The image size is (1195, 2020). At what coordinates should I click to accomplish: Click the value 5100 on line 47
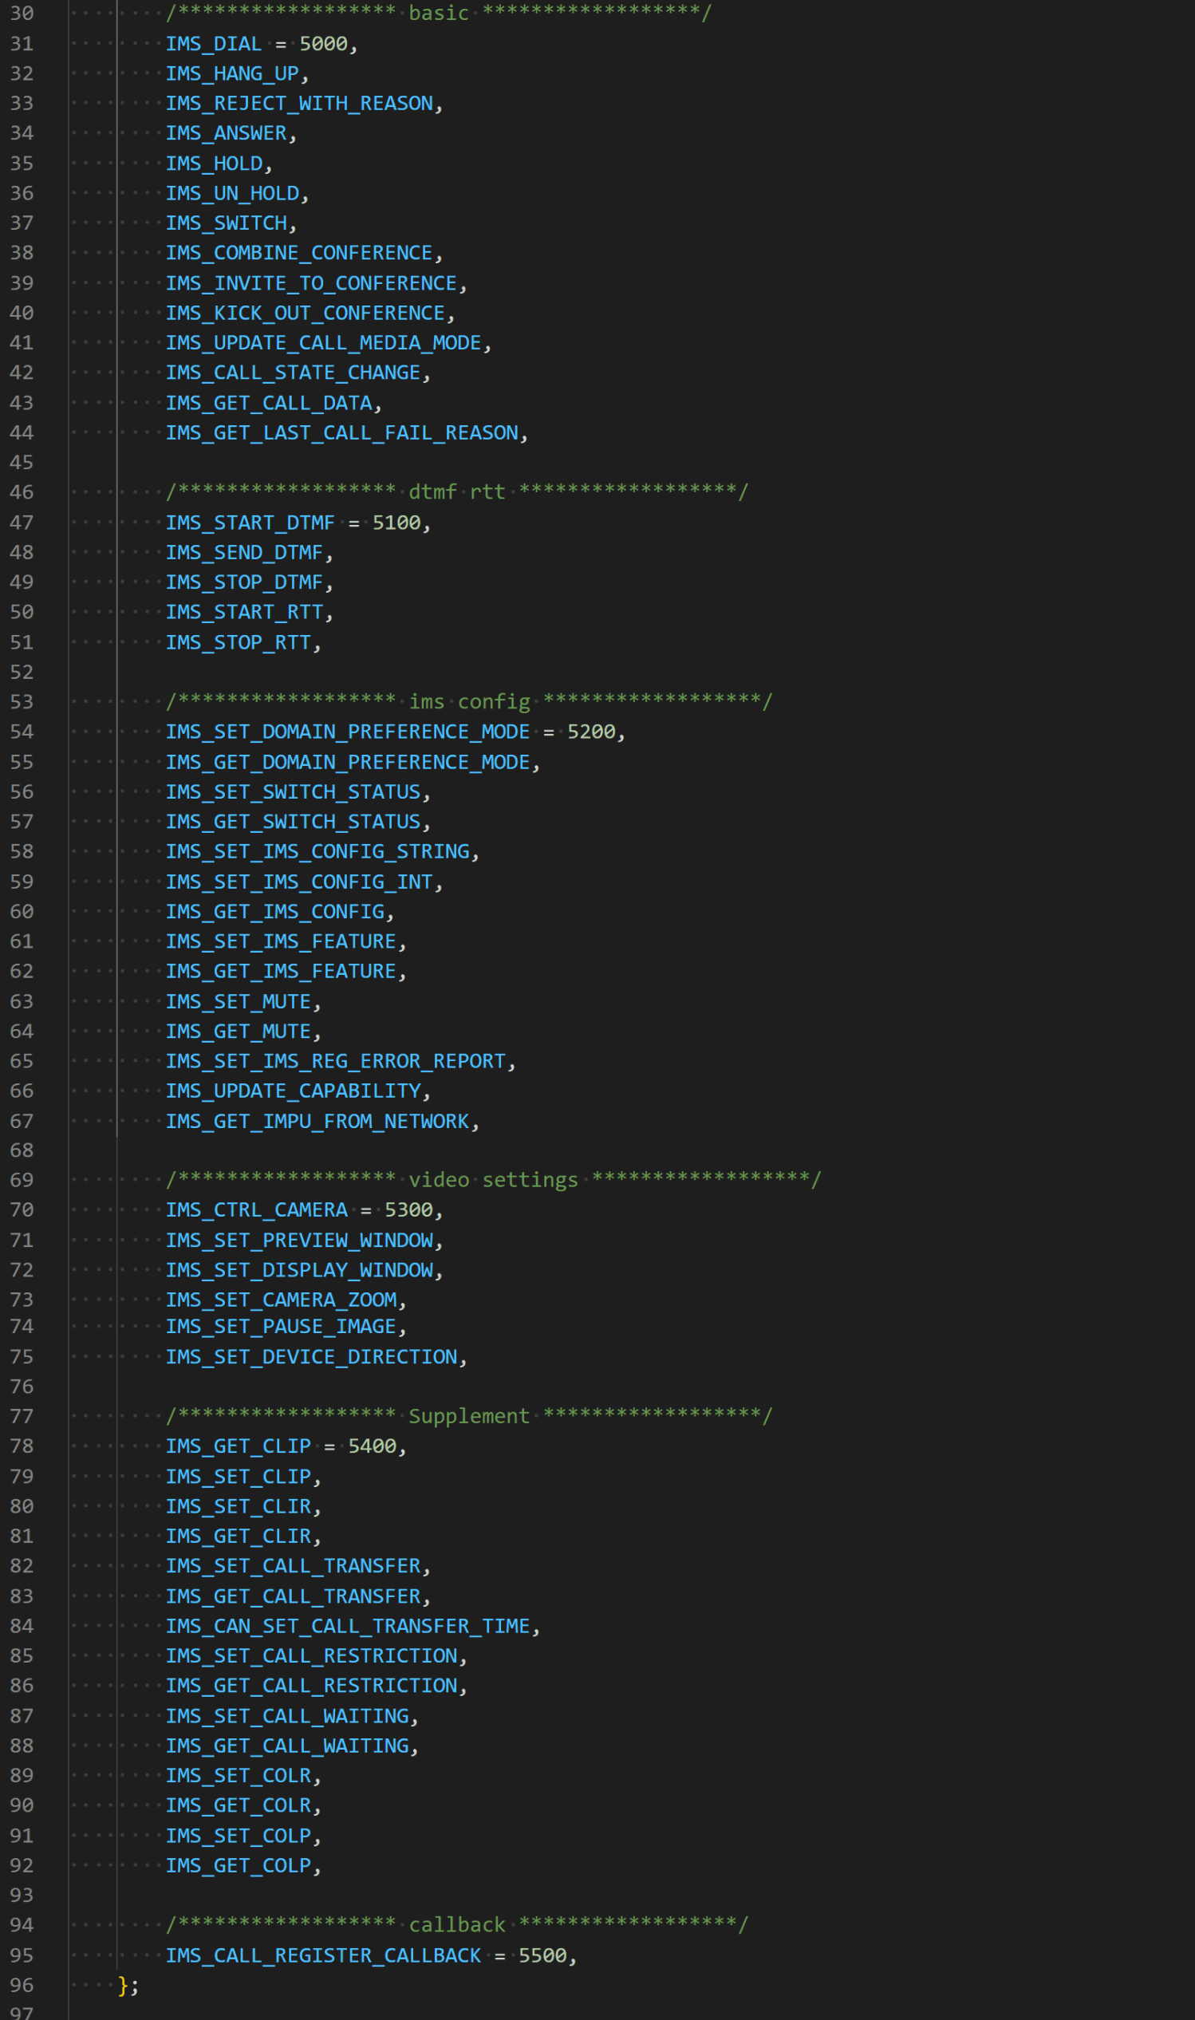pos(396,523)
